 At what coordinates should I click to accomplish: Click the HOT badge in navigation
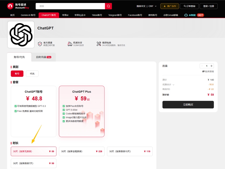(200, 15)
